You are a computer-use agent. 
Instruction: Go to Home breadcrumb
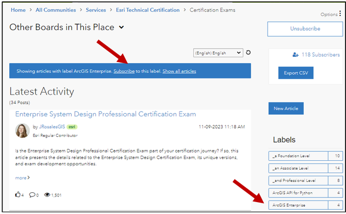(18, 10)
